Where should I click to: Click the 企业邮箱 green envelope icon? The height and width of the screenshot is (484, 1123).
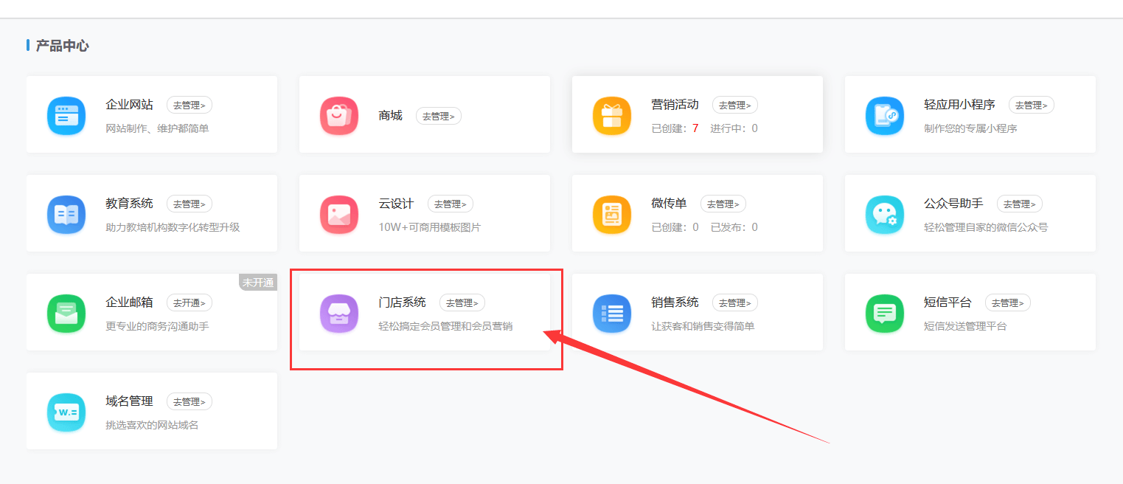tap(66, 314)
